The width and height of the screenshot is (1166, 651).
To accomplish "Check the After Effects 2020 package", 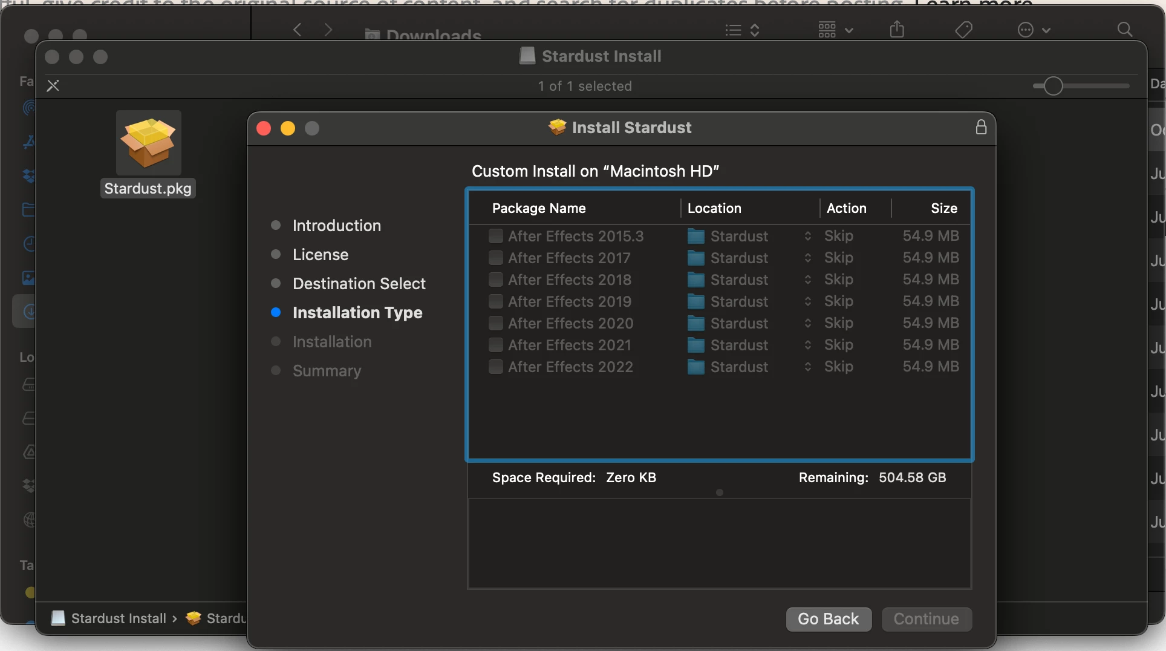I will (x=496, y=323).
